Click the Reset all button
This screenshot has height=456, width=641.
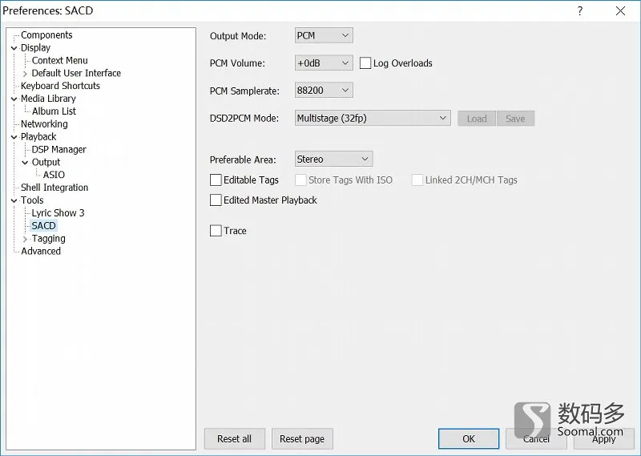point(234,439)
